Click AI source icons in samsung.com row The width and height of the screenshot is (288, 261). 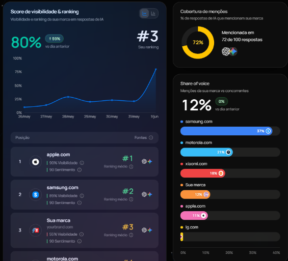(x=147, y=194)
